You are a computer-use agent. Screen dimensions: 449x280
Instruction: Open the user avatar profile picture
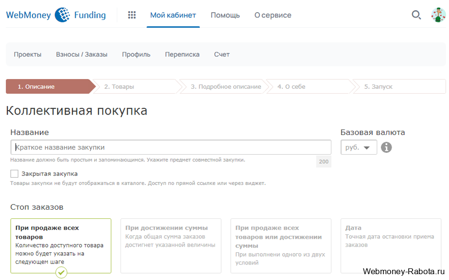tap(438, 15)
